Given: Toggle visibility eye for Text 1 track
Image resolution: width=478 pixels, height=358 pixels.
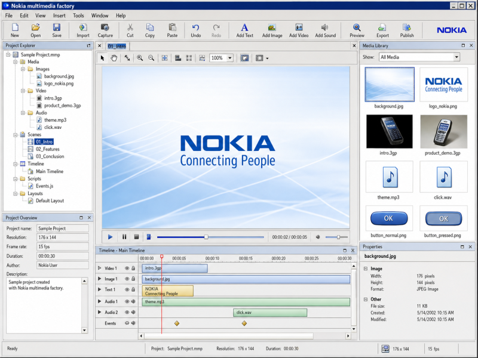Looking at the screenshot, I should pyautogui.click(x=127, y=289).
